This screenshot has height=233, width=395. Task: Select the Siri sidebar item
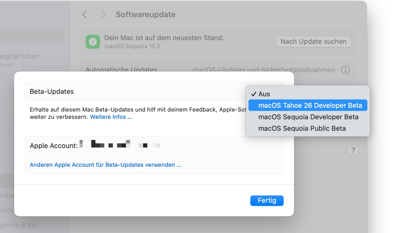point(19,225)
